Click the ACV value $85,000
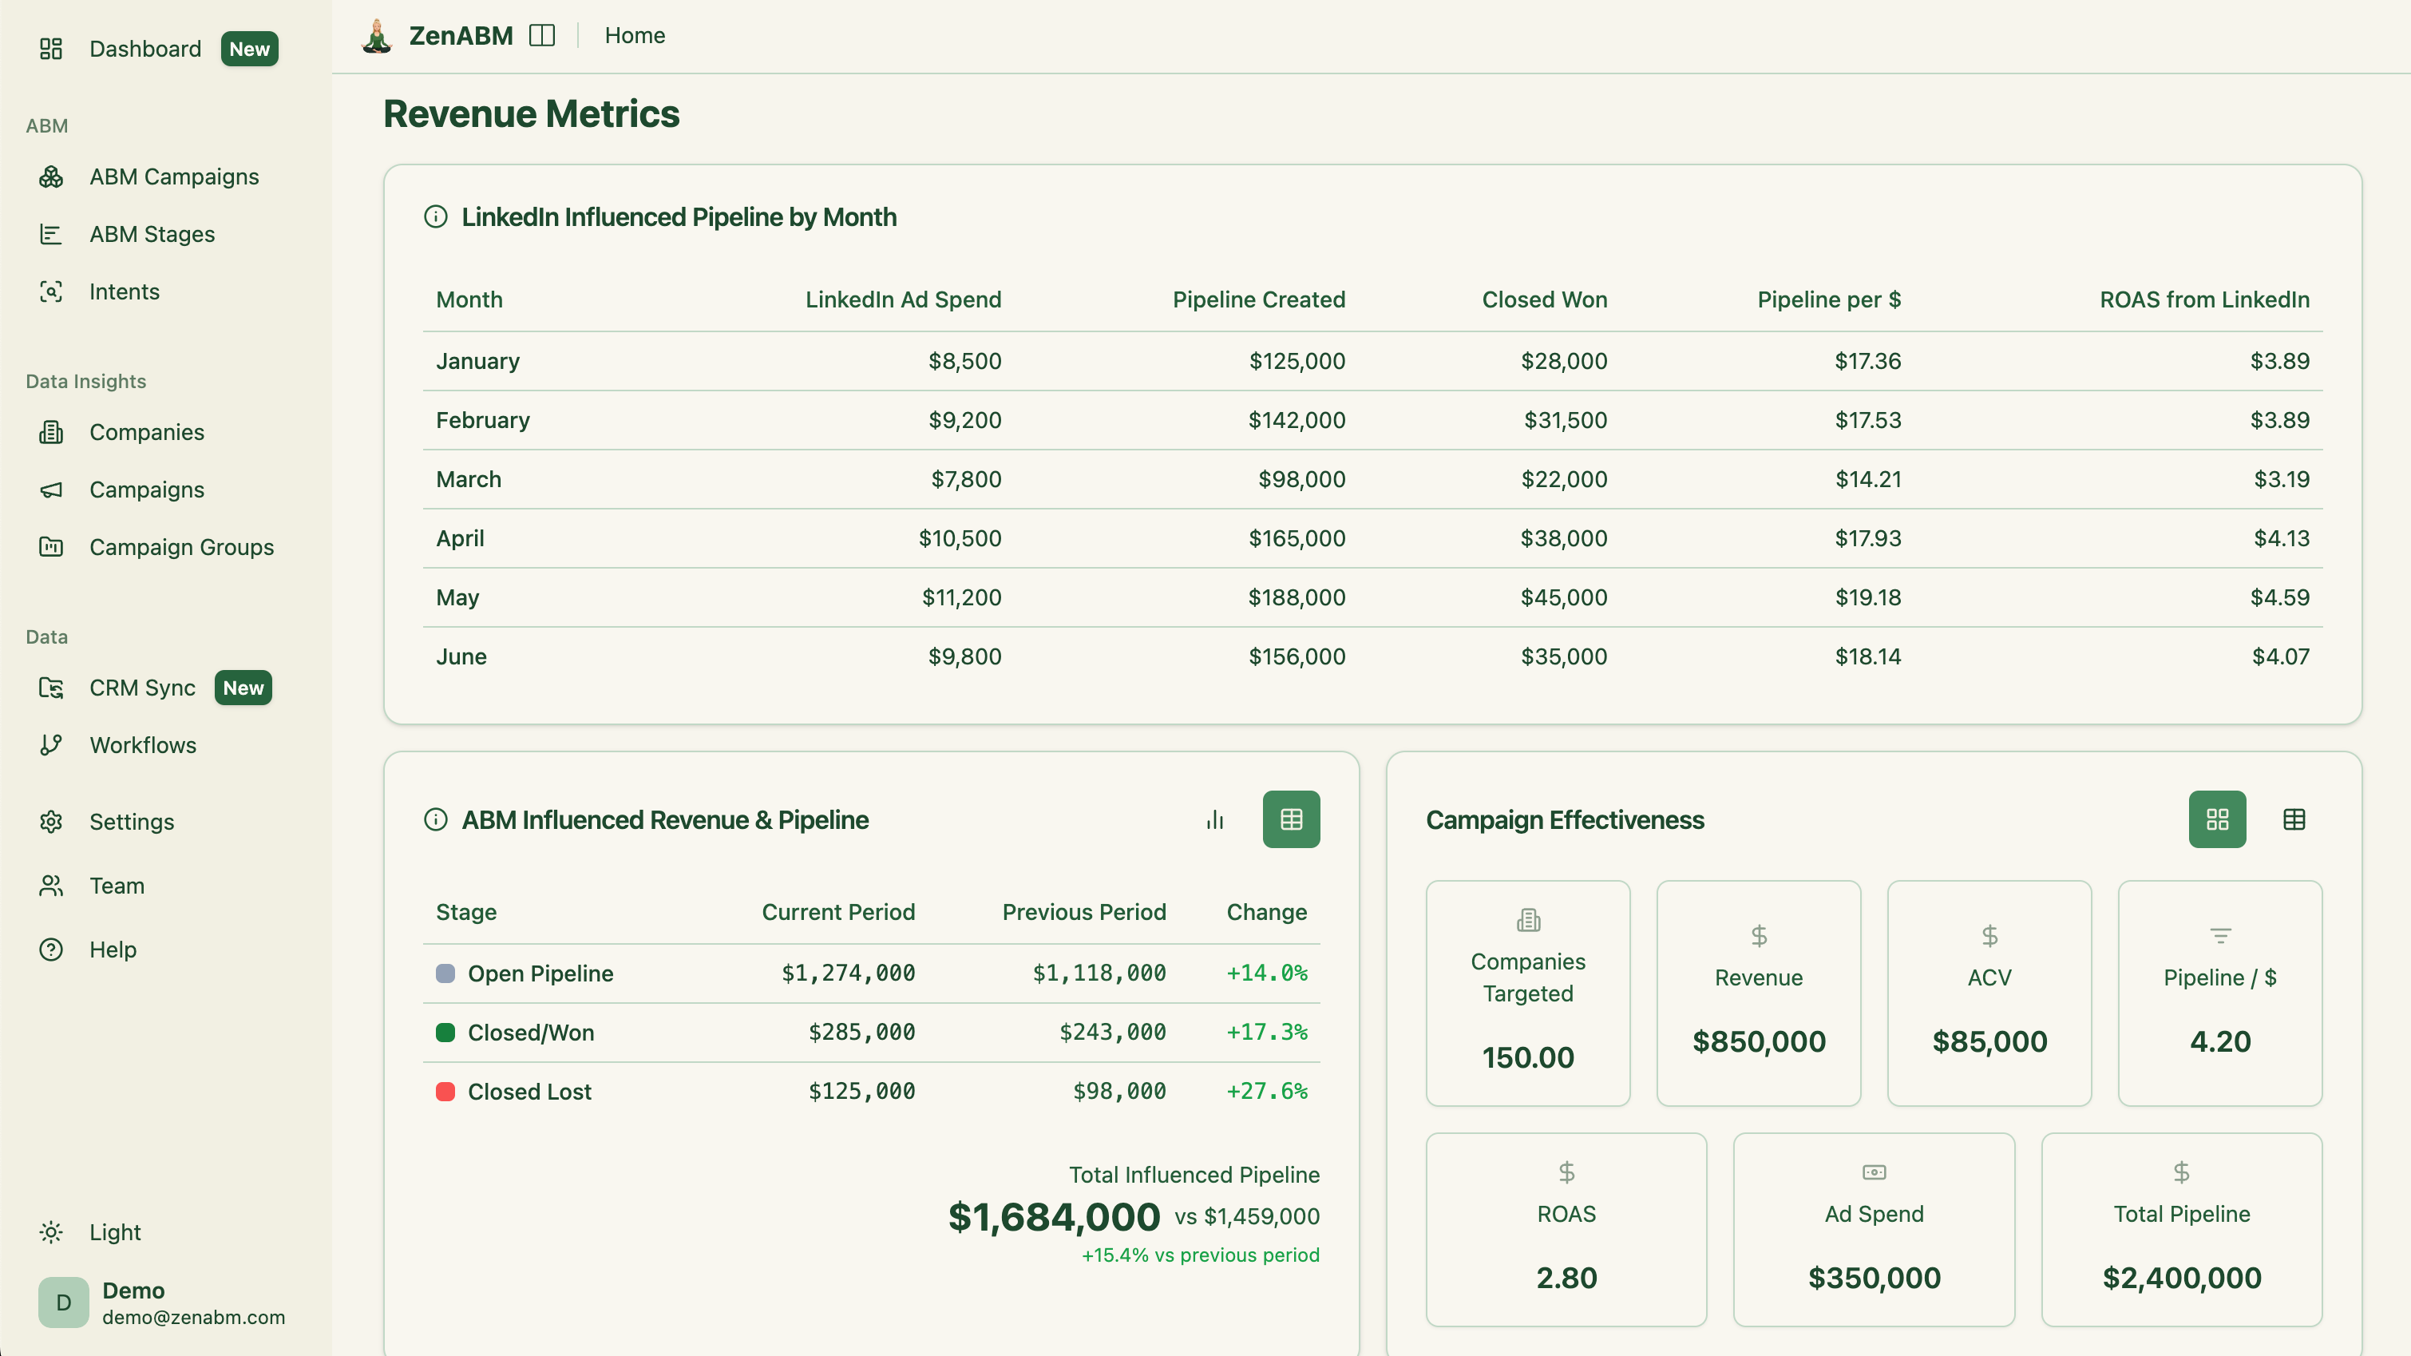This screenshot has height=1356, width=2411. (1989, 1041)
